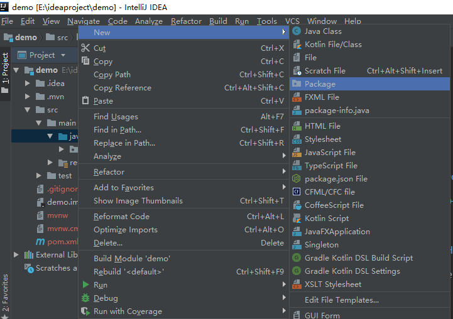453x319 pixels.
Task: Click the Debug bug icon
Action: (x=85, y=298)
